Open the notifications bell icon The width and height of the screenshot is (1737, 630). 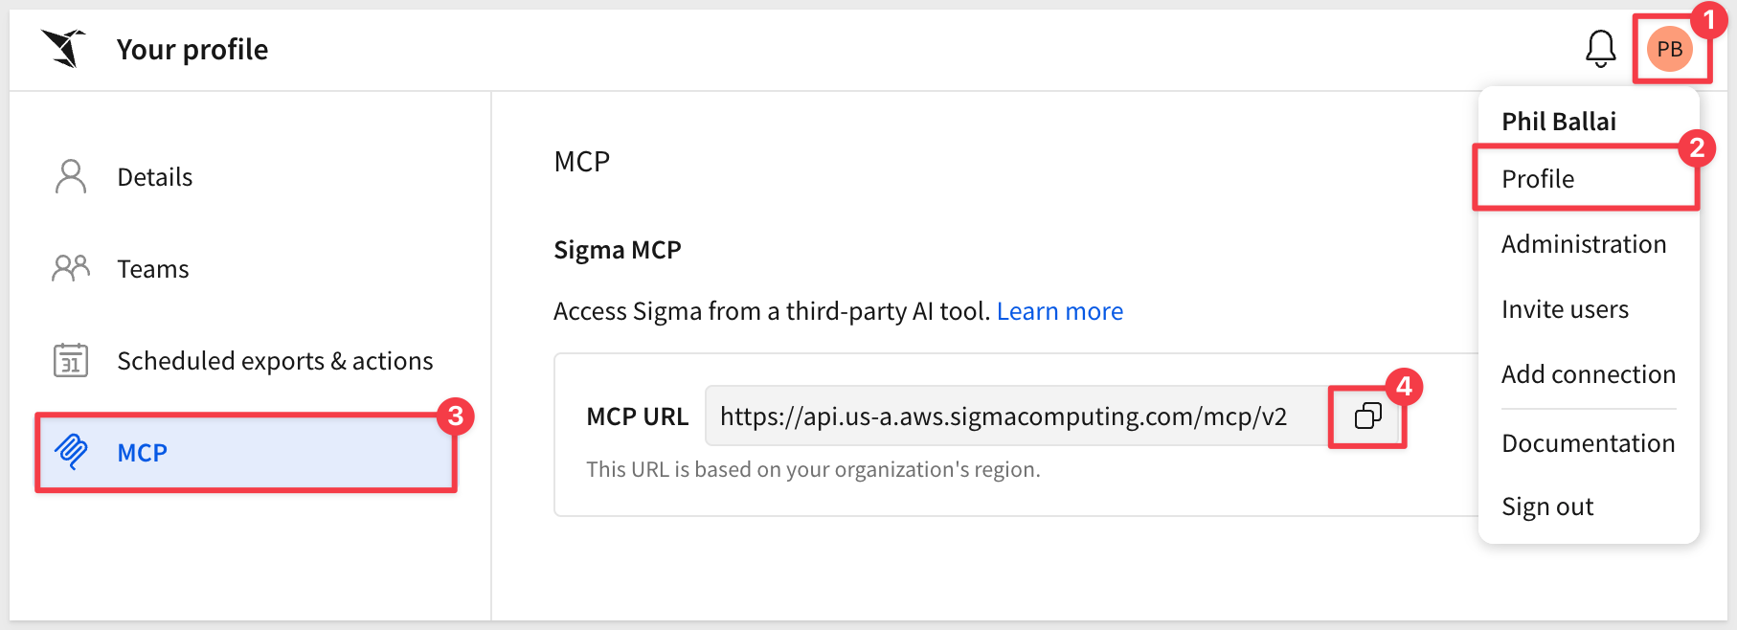(1600, 49)
